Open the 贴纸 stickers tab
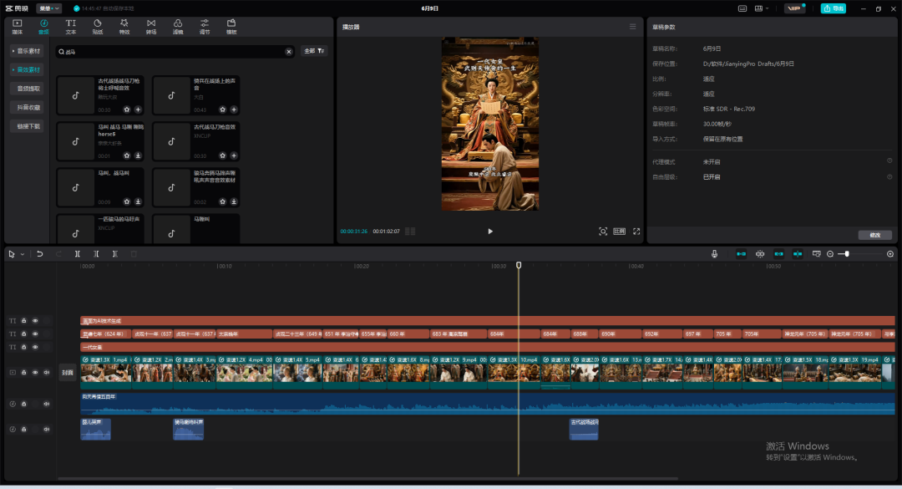 point(97,27)
